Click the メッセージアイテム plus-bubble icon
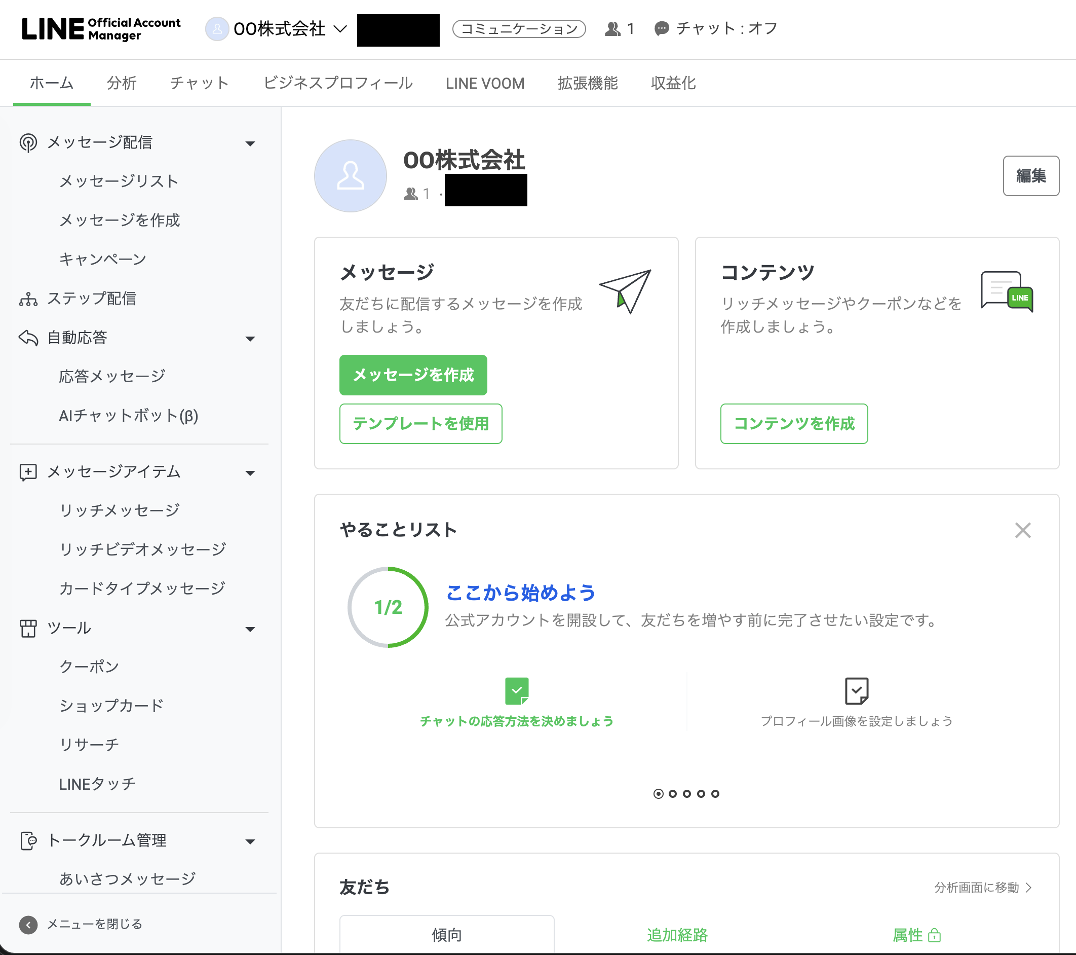The image size is (1076, 955). (28, 472)
